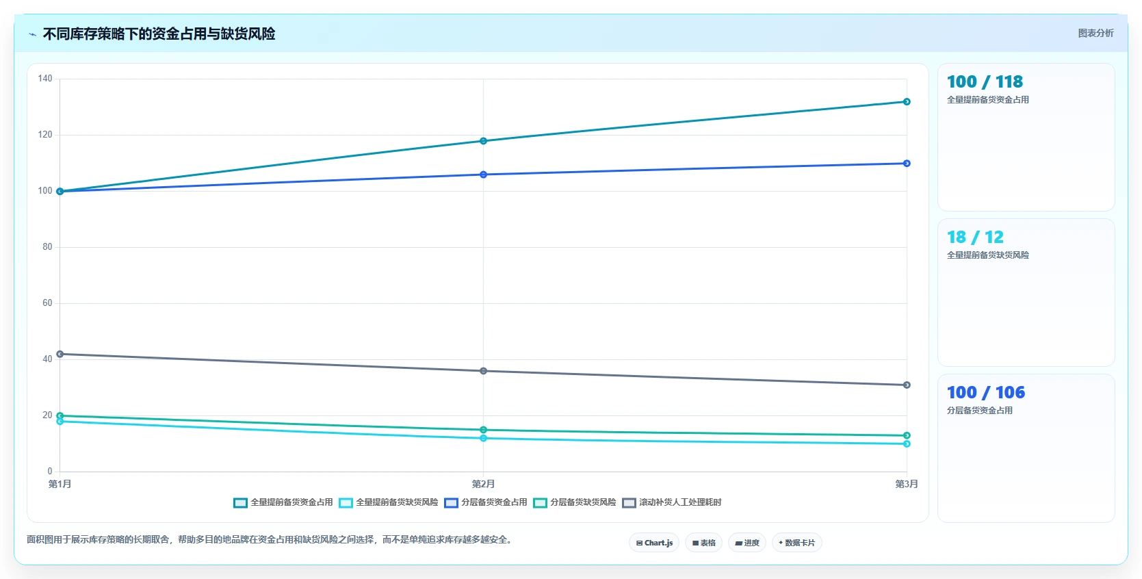Click the Chart.js tag
1142x579 pixels.
point(654,543)
